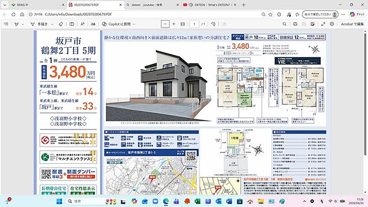This screenshot has width=368, height=207.
Task: Open File Explorer folder on taskbar
Action: 260,201
